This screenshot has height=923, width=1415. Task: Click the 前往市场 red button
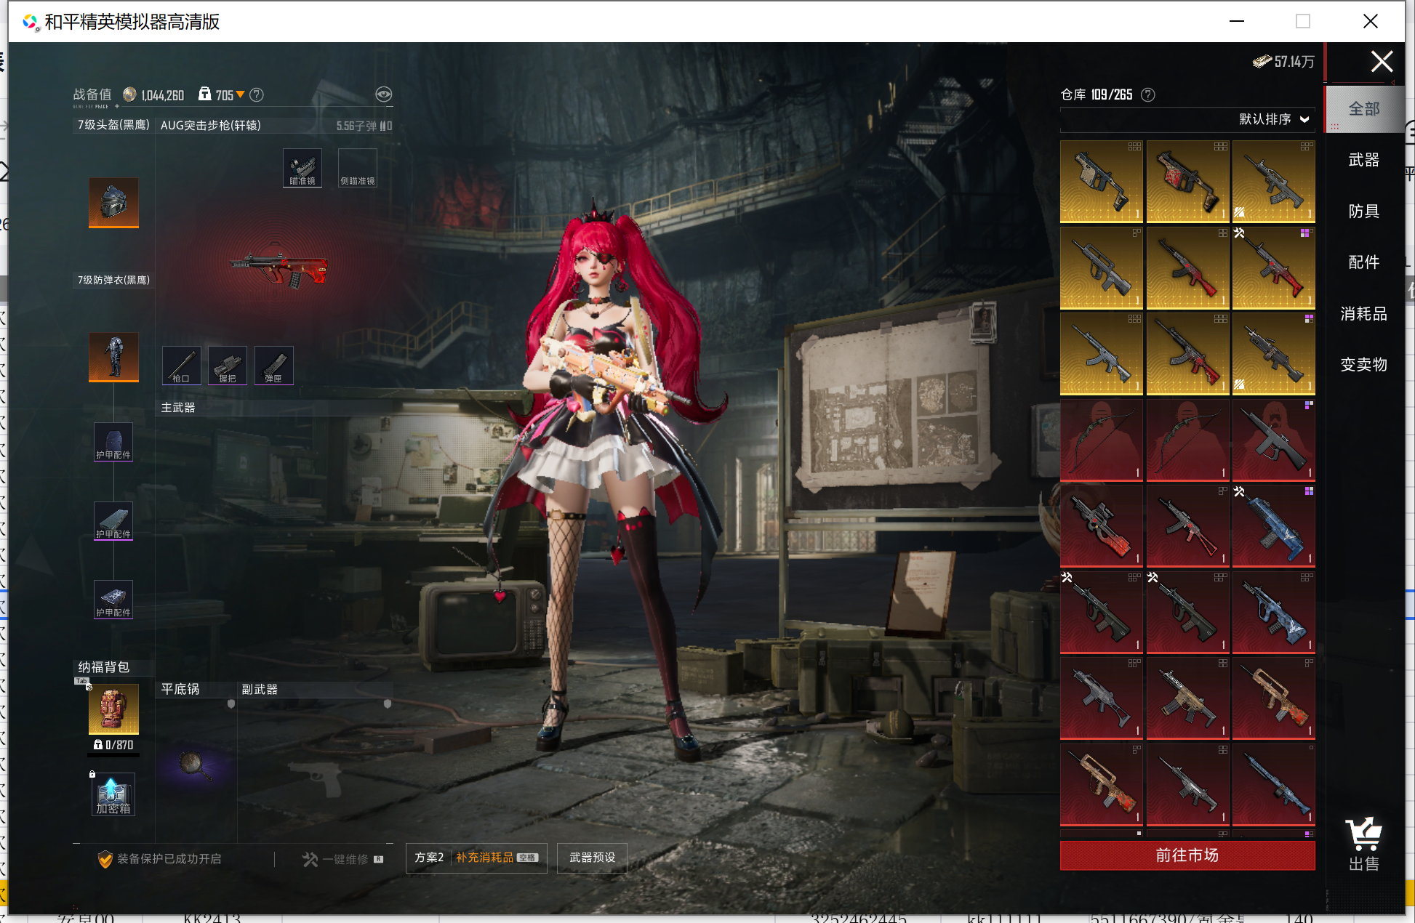(x=1187, y=855)
